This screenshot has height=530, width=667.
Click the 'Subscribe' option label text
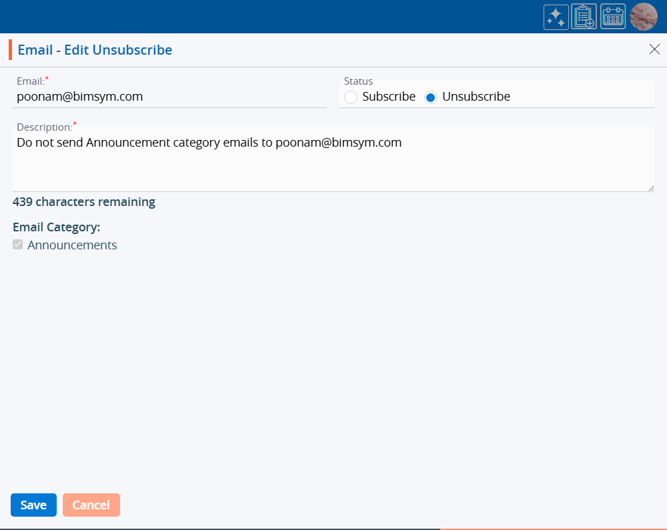(389, 97)
